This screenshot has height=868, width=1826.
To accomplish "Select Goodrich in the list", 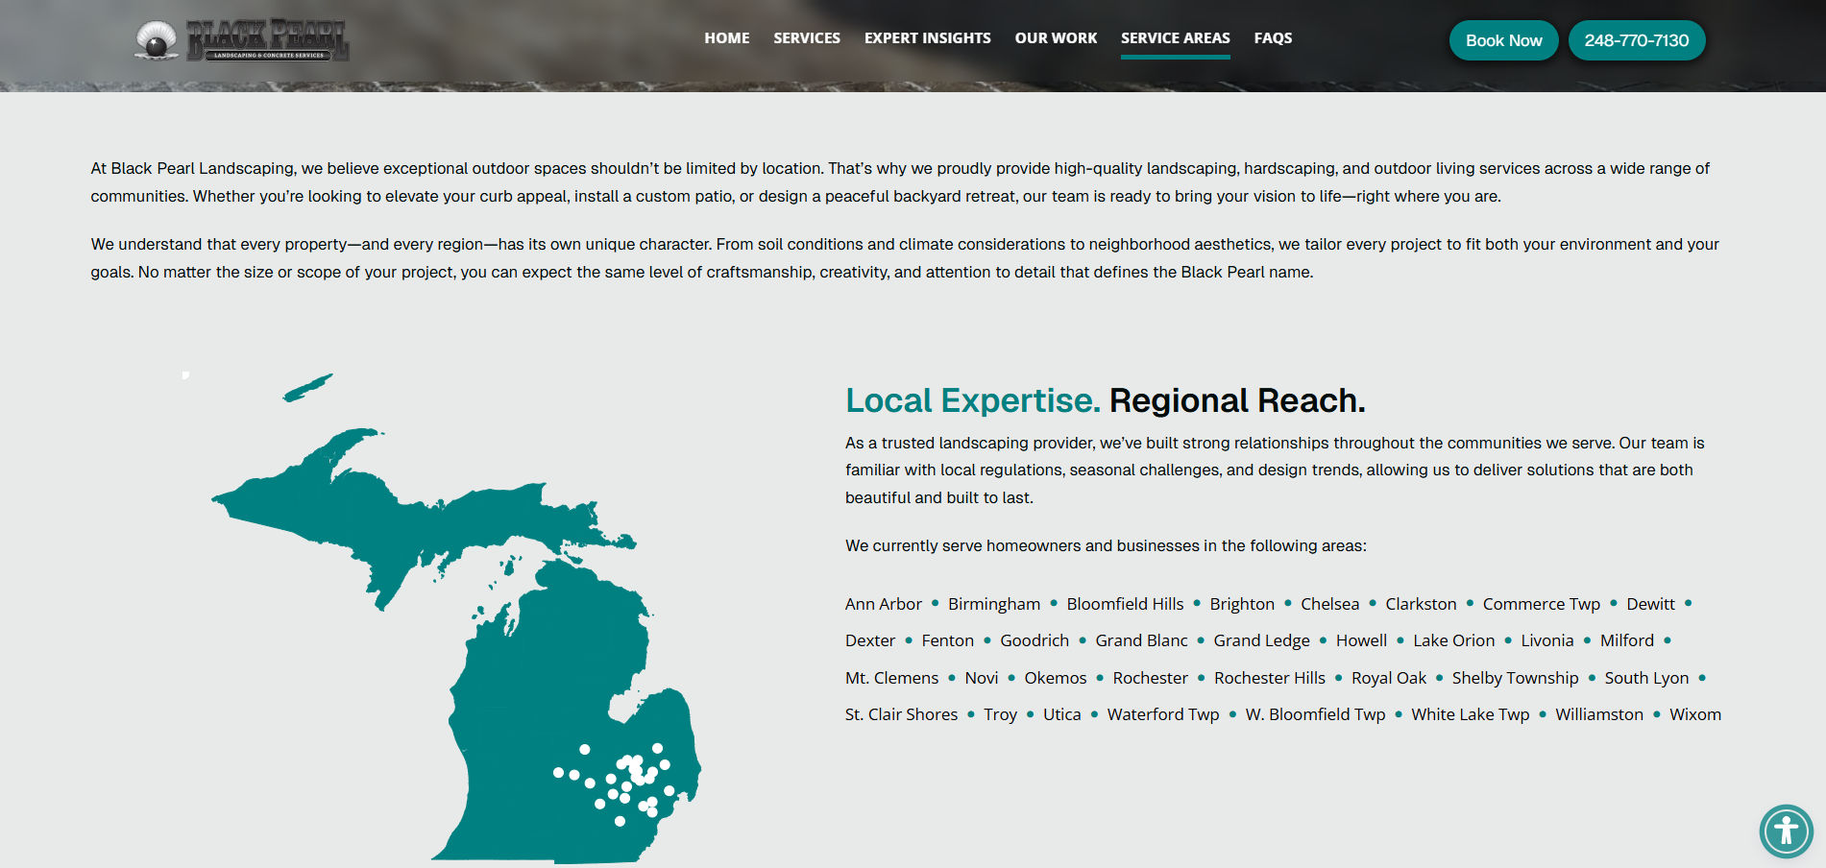I will click(1035, 640).
